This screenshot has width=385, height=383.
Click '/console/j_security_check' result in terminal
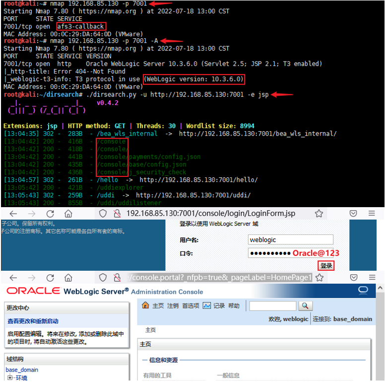coord(141,172)
